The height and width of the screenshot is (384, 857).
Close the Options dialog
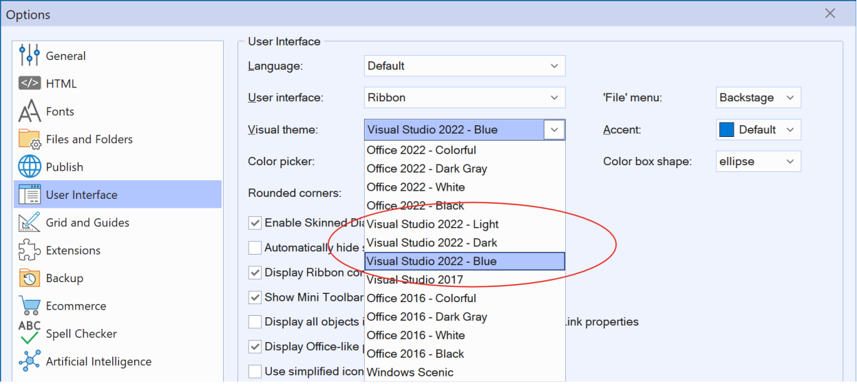click(x=830, y=13)
